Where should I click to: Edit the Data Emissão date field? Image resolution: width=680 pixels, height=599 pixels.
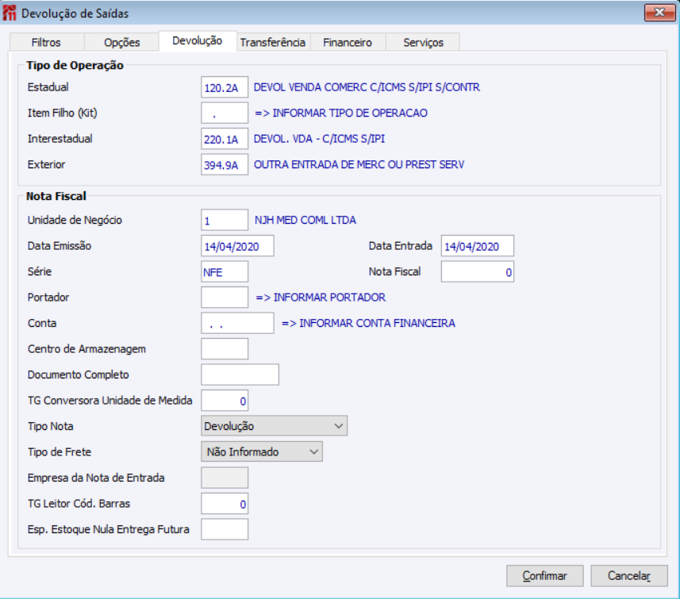click(237, 247)
